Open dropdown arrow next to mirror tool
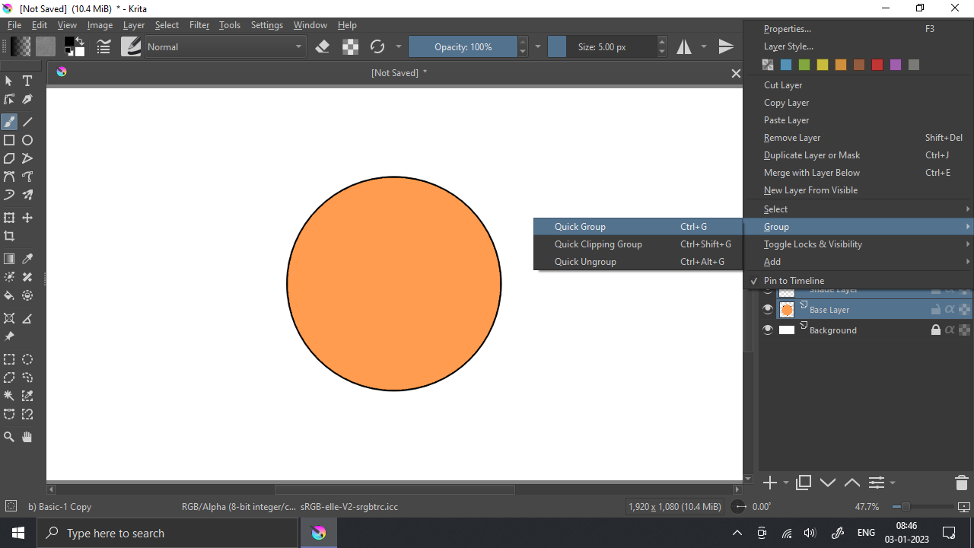The width and height of the screenshot is (974, 548). point(704,46)
